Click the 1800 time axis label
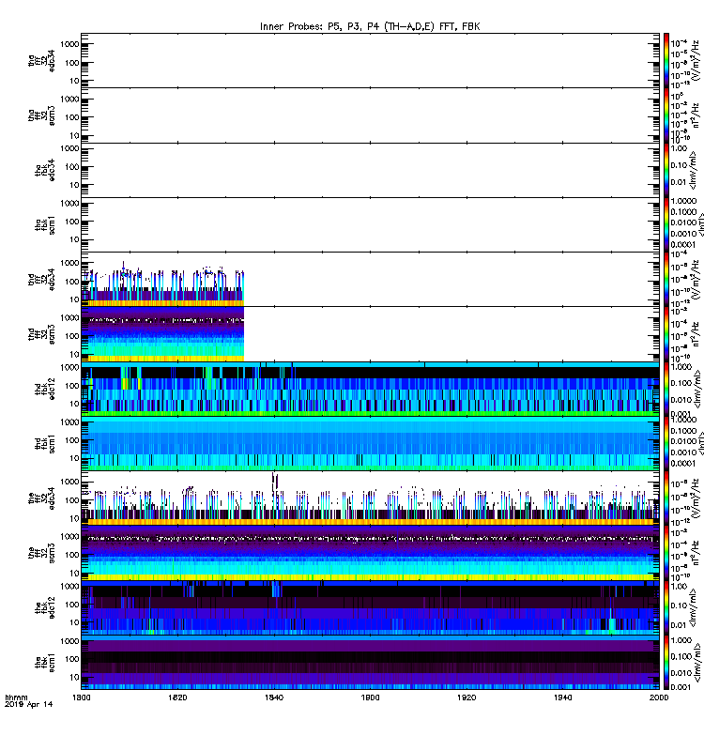The height and width of the screenshot is (751, 704). [x=81, y=697]
